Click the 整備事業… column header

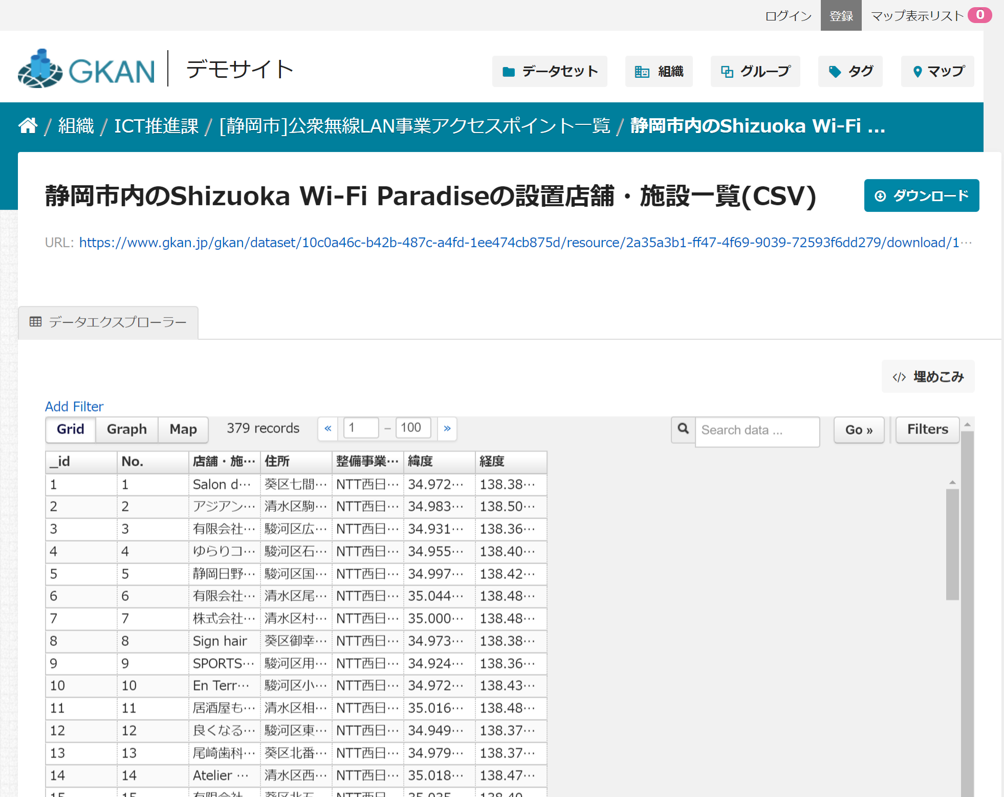click(368, 462)
